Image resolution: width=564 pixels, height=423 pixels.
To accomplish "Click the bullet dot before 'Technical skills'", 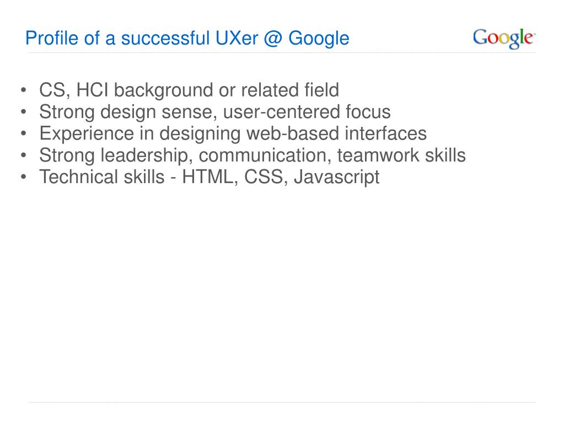I will point(24,176).
